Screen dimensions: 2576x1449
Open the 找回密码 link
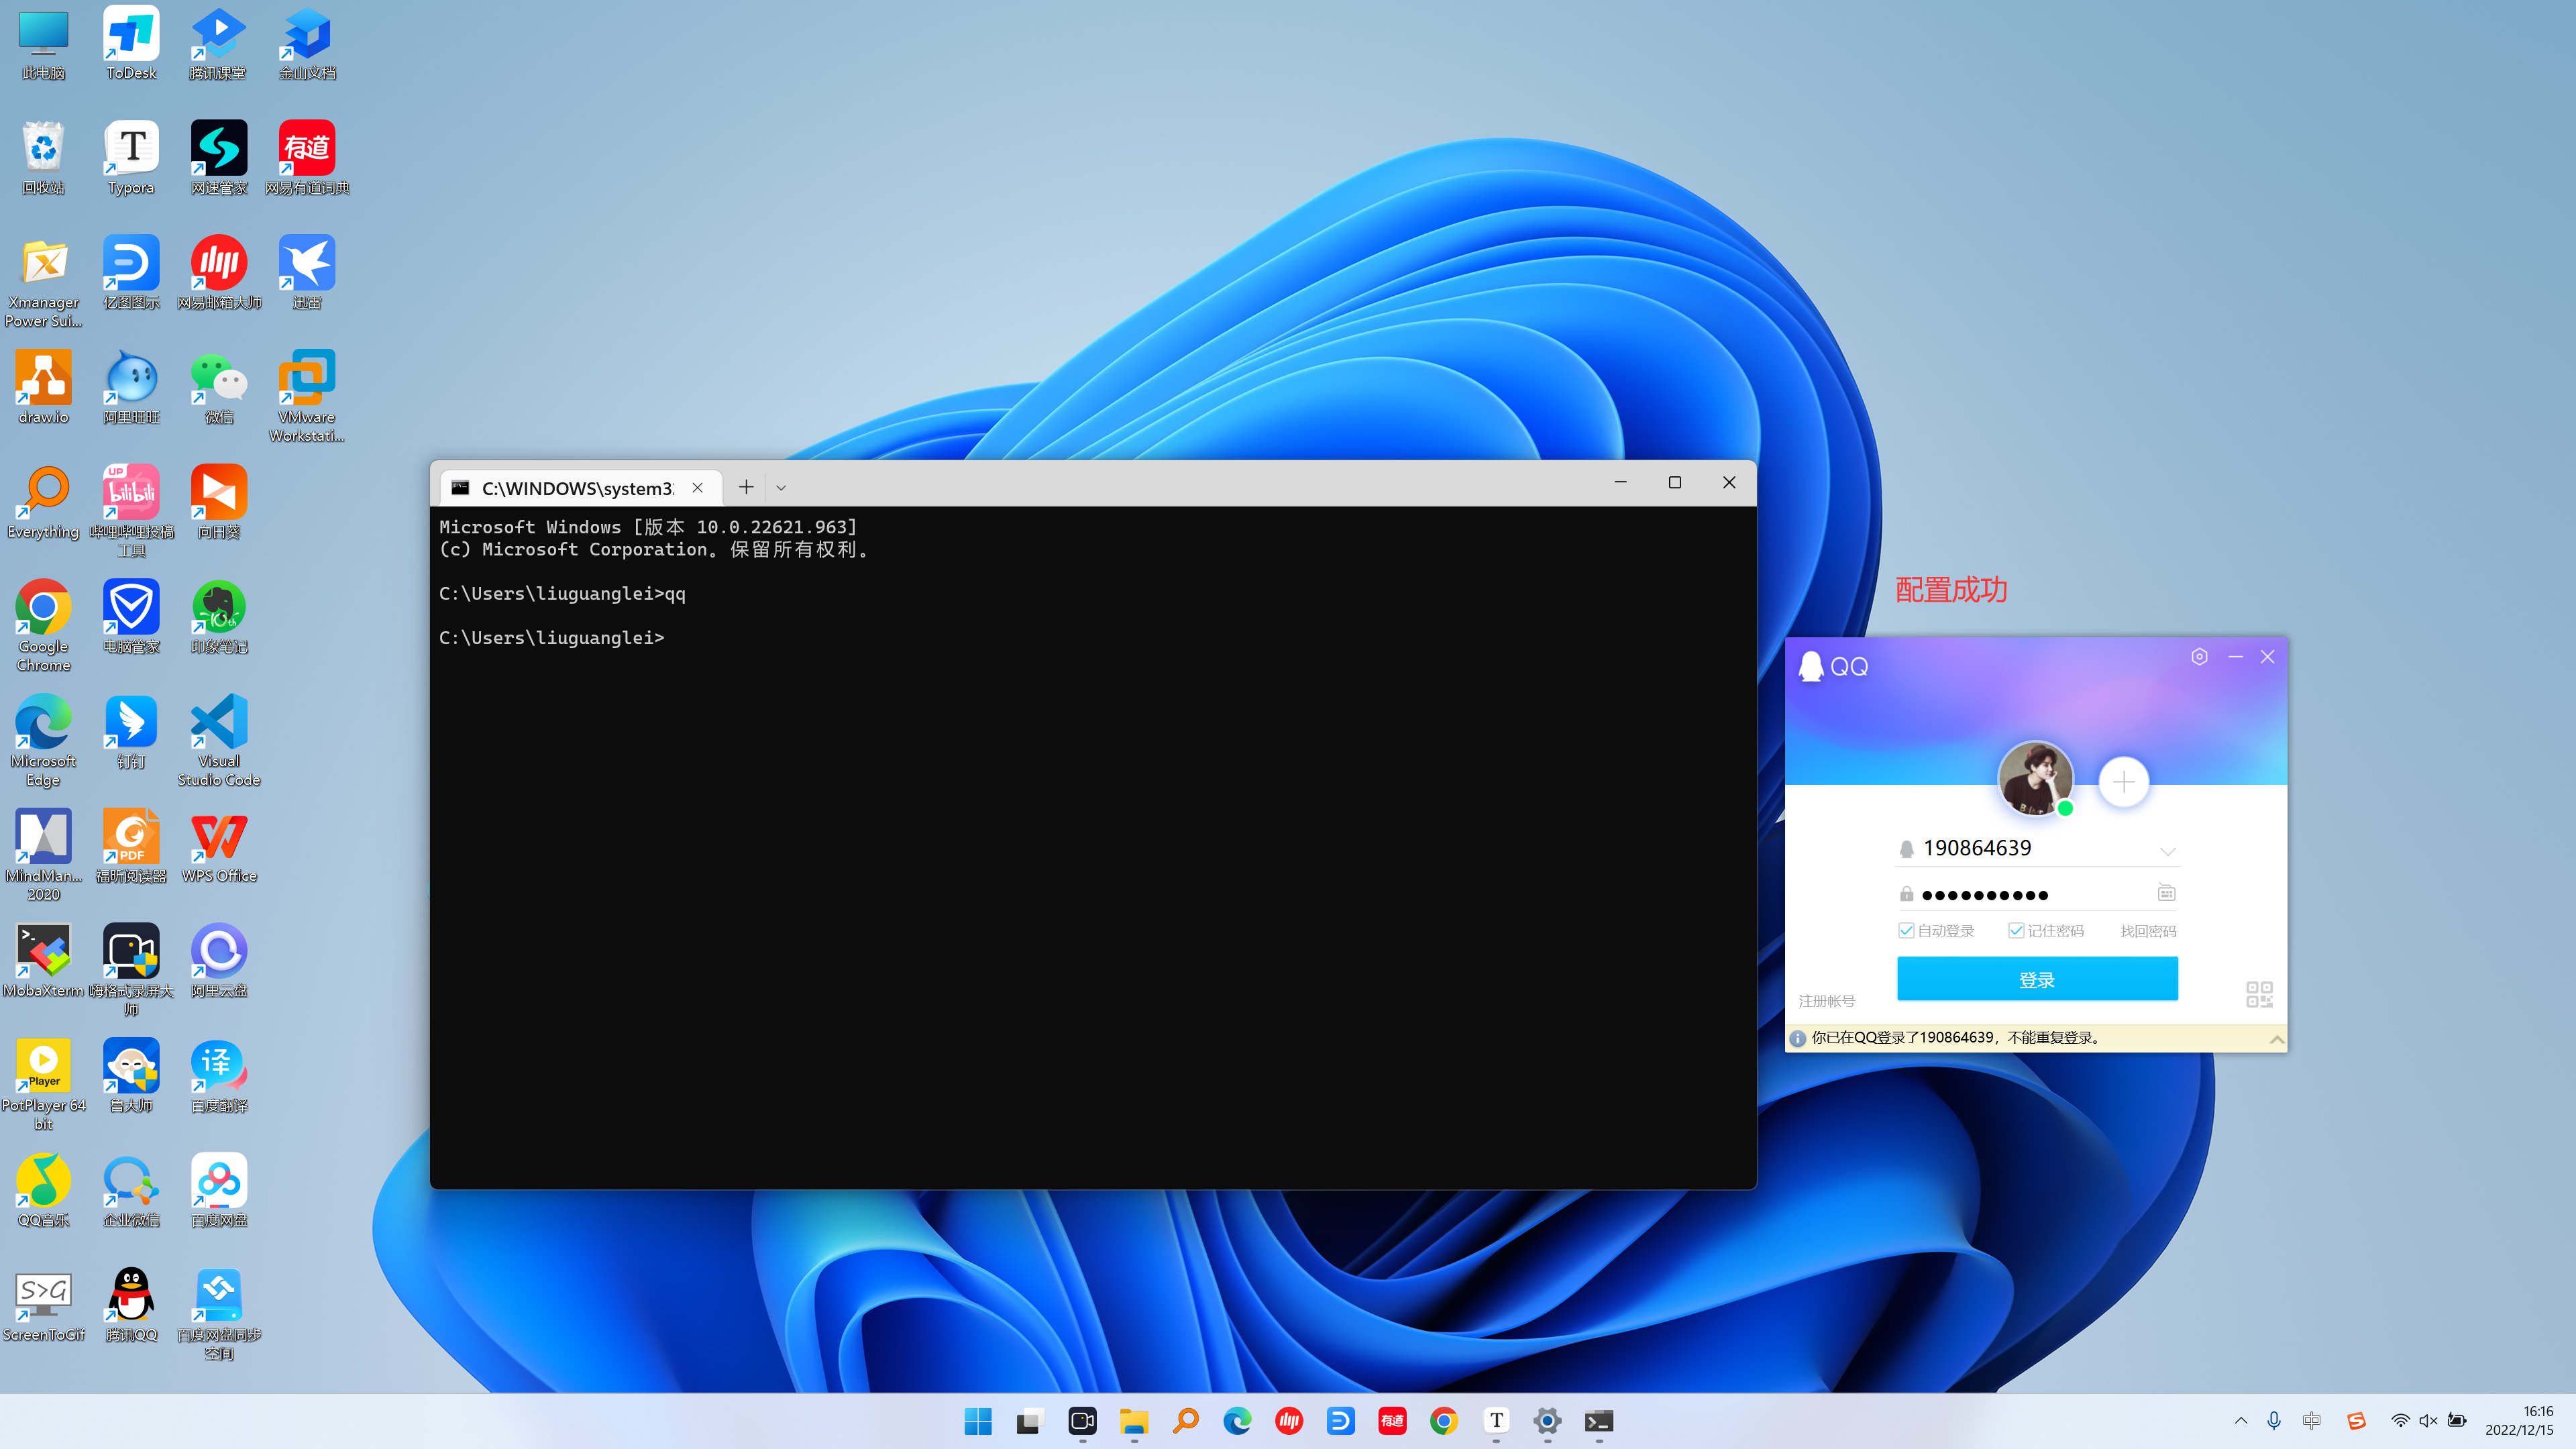(2148, 931)
